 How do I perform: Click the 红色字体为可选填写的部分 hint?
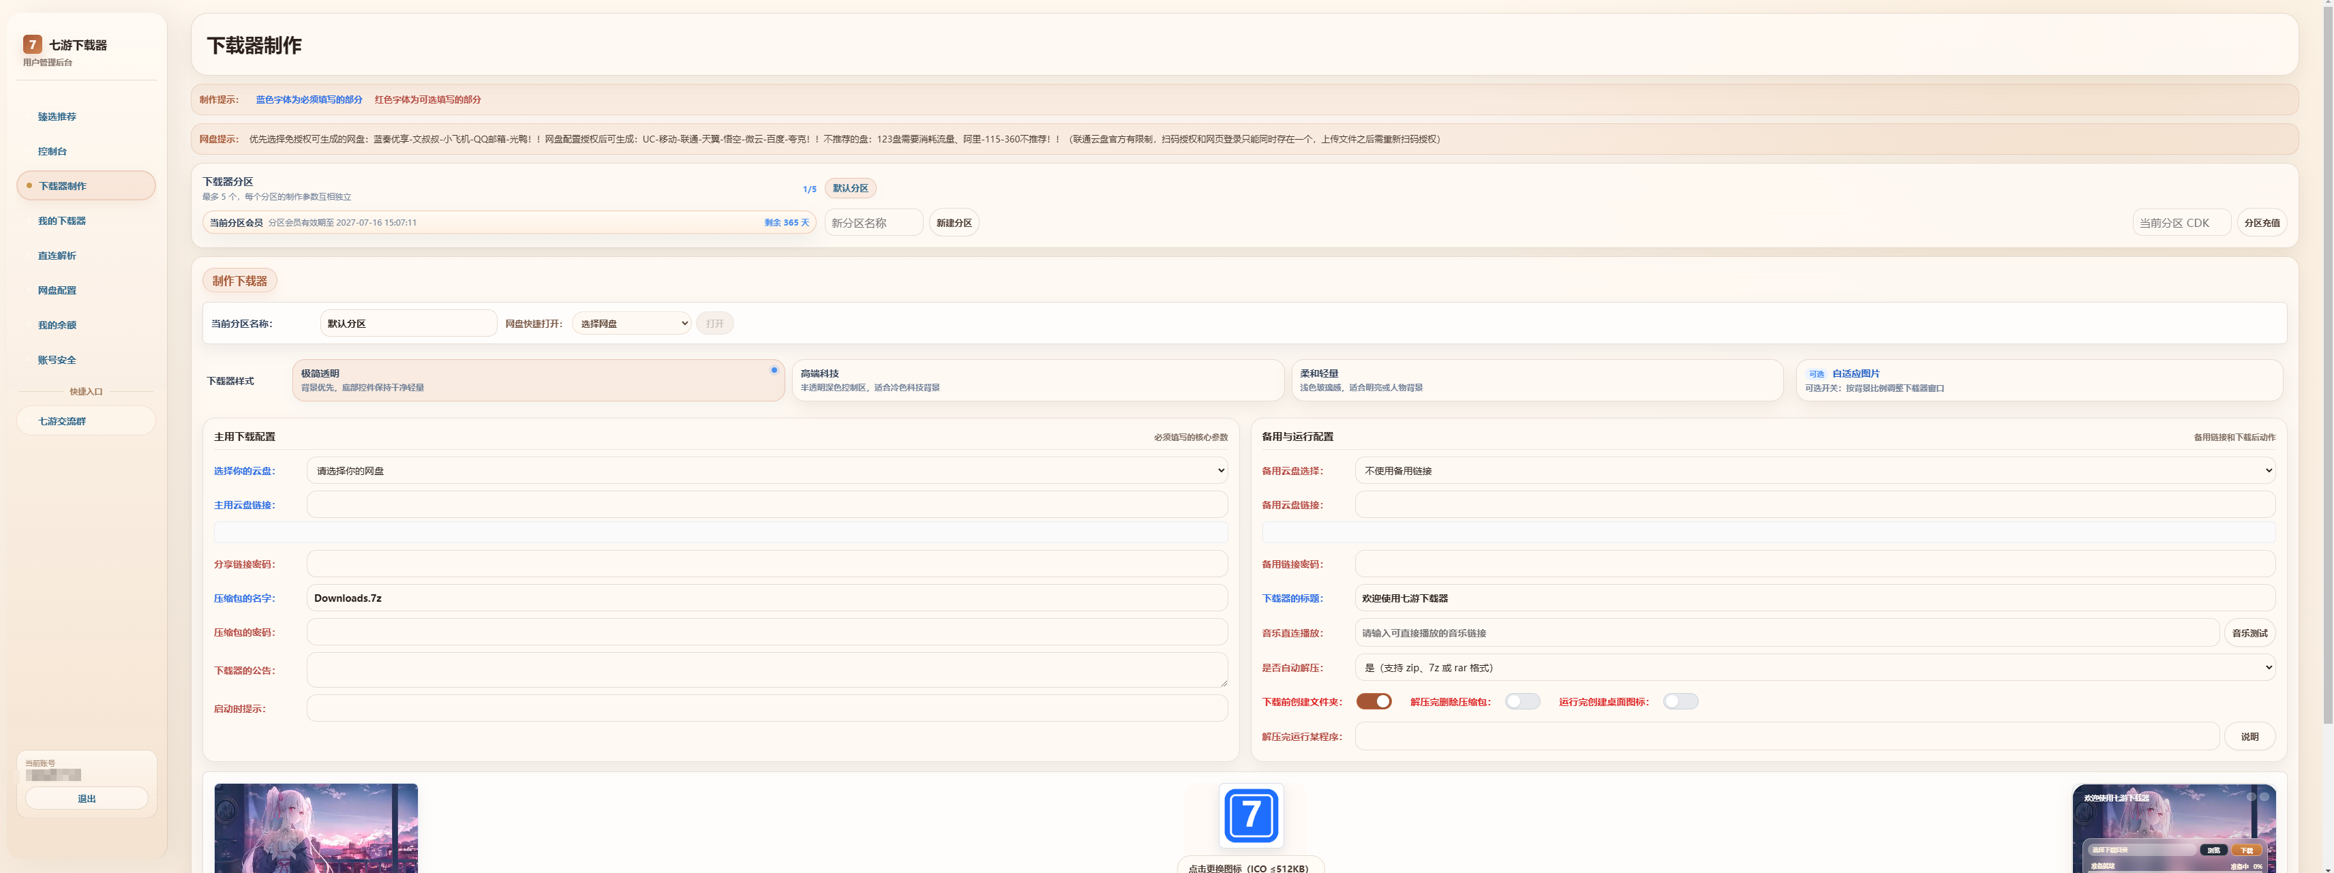[x=427, y=99]
